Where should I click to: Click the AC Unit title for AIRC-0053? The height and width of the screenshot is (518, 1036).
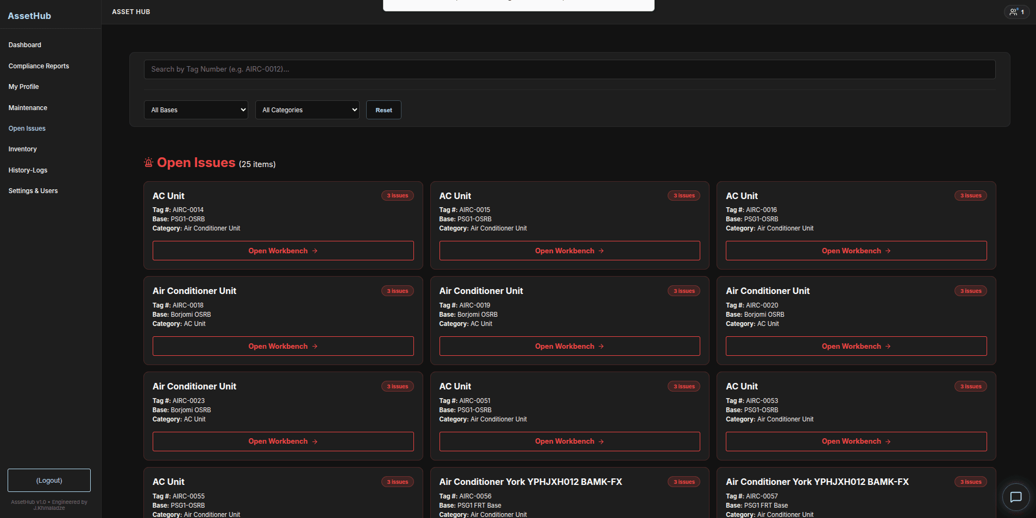(742, 387)
